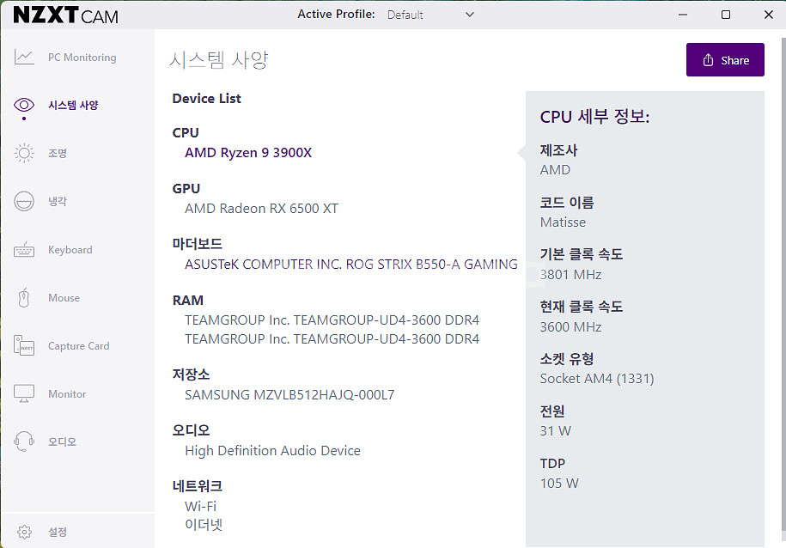Click the Capture Card icon
The height and width of the screenshot is (548, 786).
pos(24,345)
